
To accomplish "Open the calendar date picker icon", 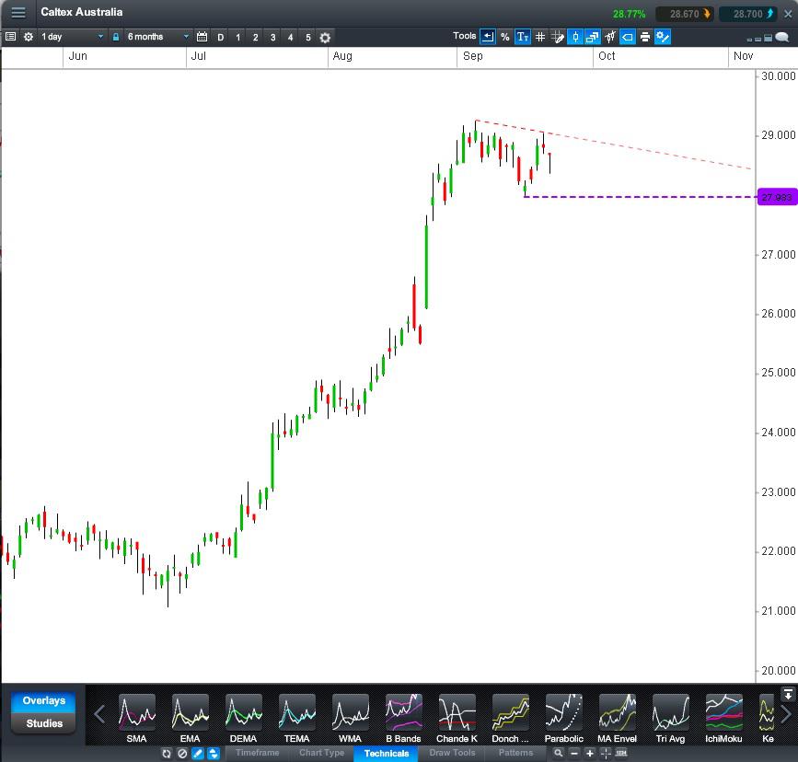I will click(202, 37).
